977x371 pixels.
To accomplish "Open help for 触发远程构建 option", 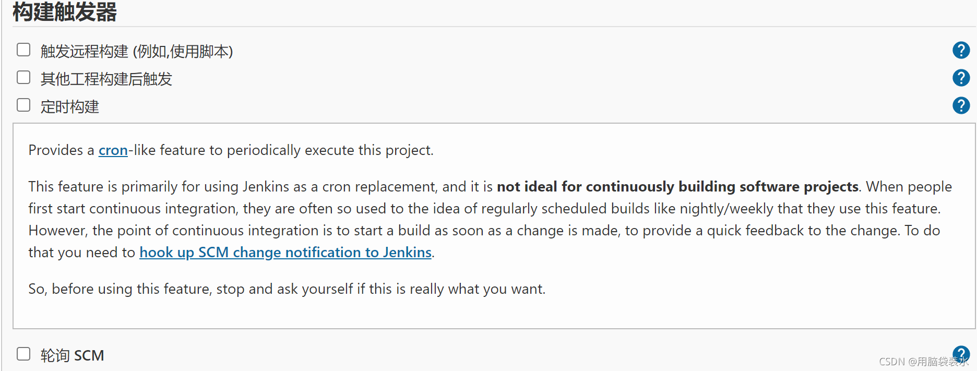I will pyautogui.click(x=961, y=51).
